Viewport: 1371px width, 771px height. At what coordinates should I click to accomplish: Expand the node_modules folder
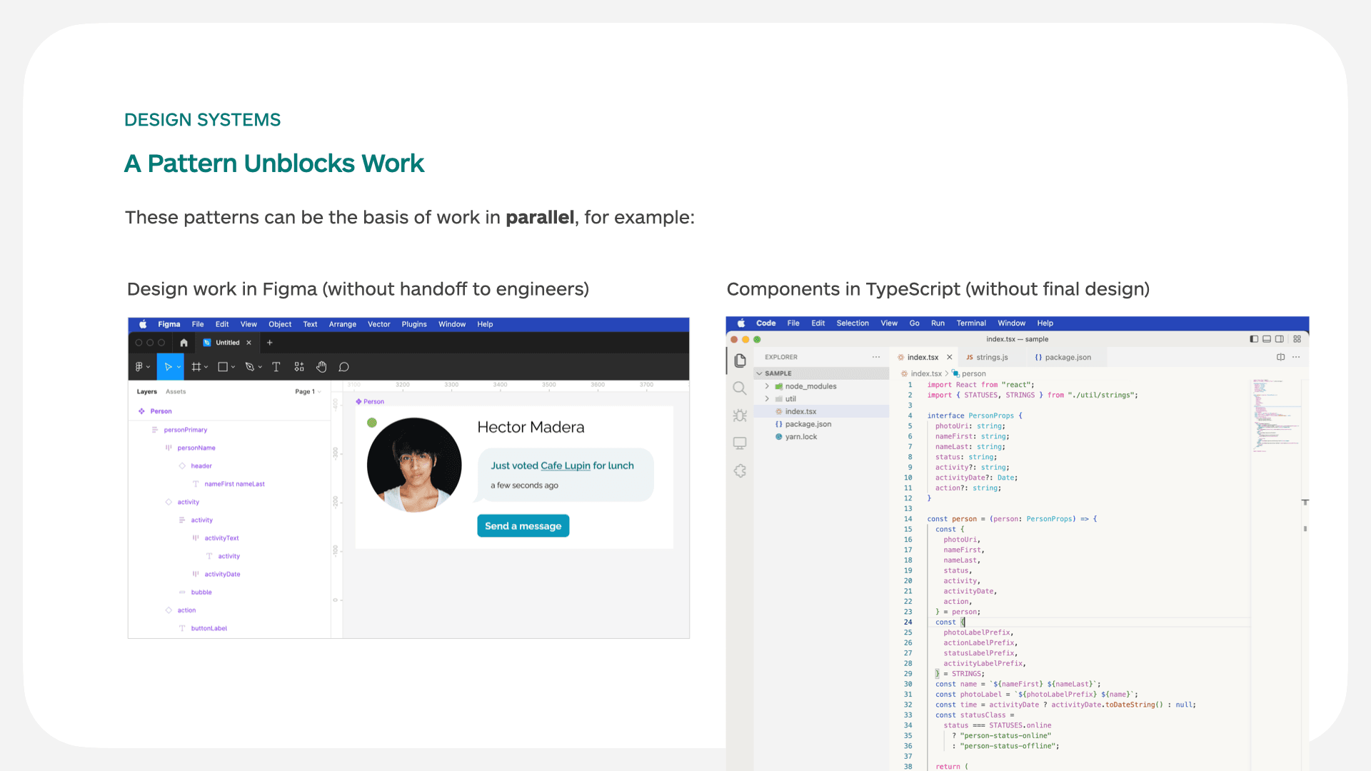pyautogui.click(x=768, y=385)
